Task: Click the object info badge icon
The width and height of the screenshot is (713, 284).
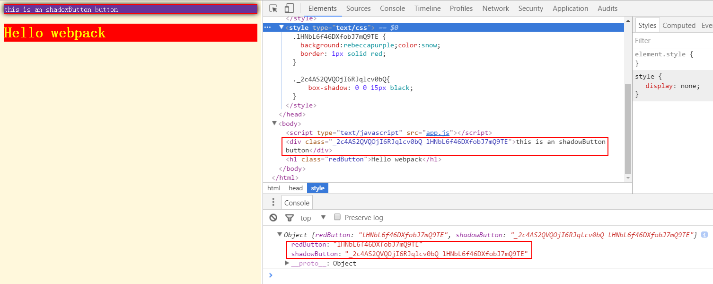Action: point(704,235)
